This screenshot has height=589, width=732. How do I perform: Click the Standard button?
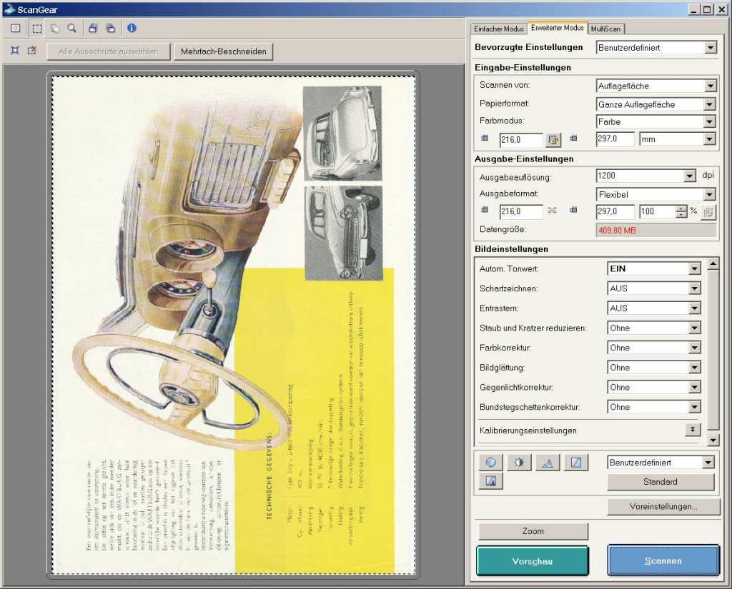[661, 482]
